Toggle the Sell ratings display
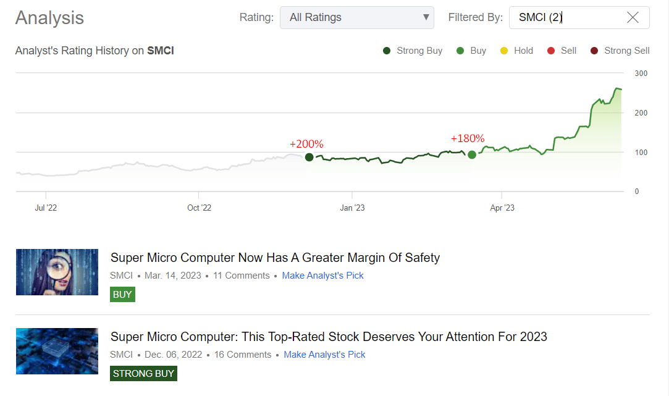 [550, 51]
